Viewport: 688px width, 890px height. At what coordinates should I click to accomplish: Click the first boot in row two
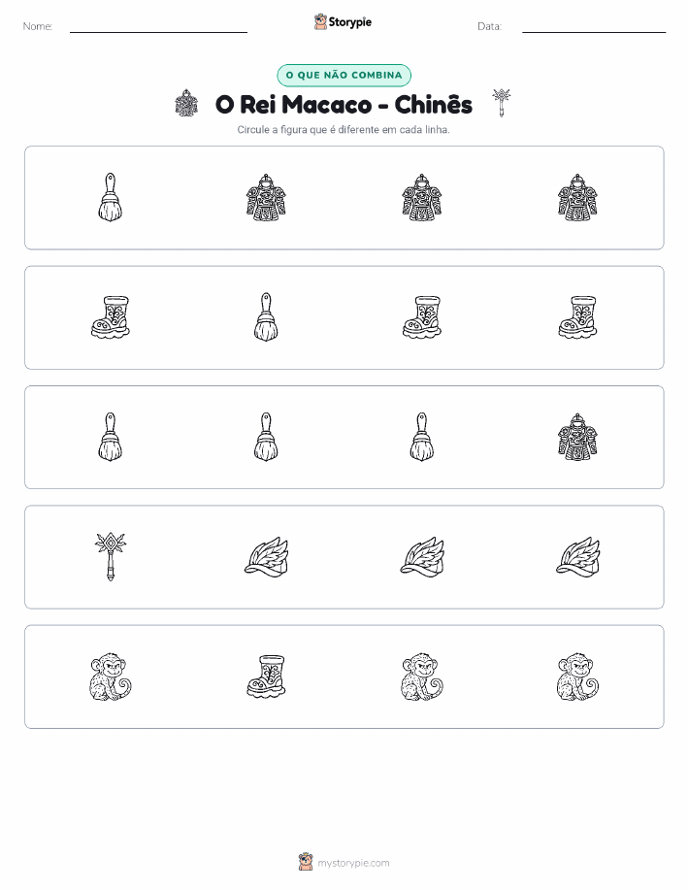tap(110, 316)
